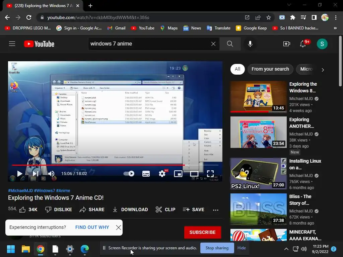This screenshot has width=343, height=257.
Task: Click Stop sharing button
Action: (217, 248)
